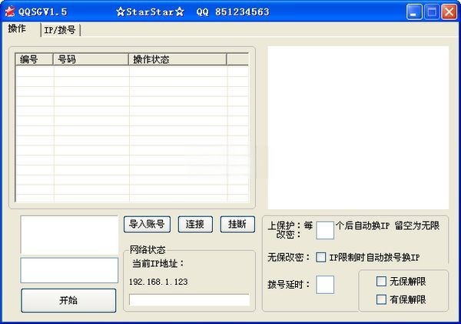Click the 连接 button
Screen dimensions: 461x324
click(x=195, y=224)
